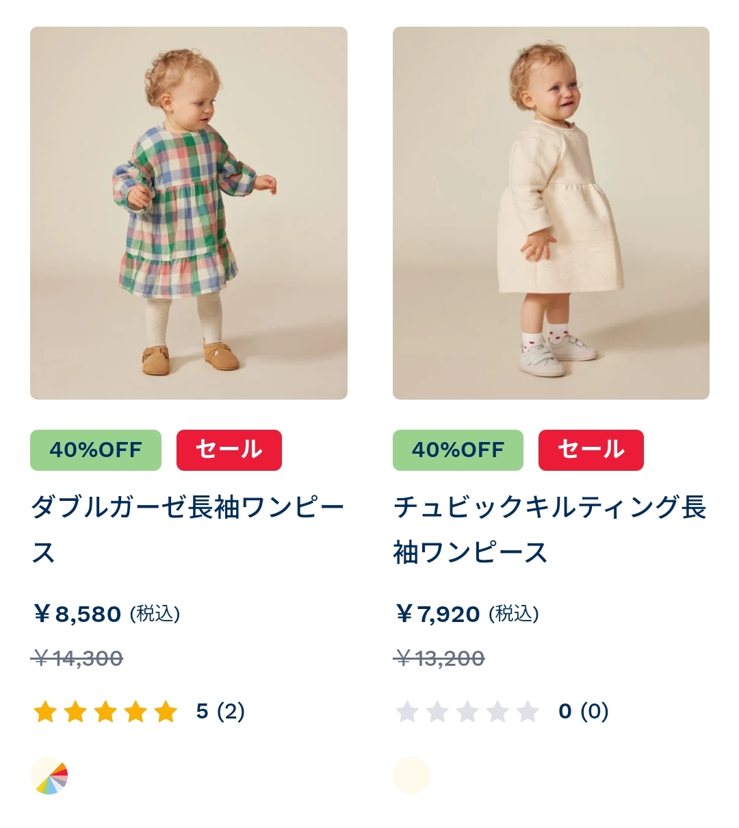Open the plaid double gauze dress photo
The width and height of the screenshot is (739, 828).
189,213
